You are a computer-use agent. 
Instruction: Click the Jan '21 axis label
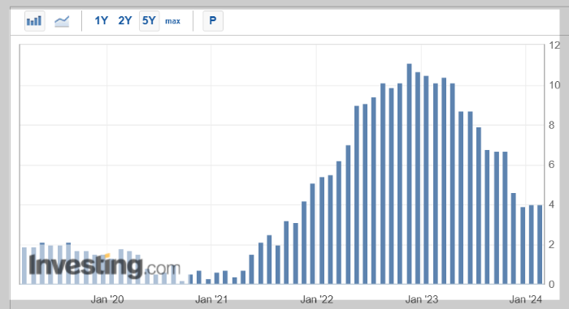[x=211, y=299]
